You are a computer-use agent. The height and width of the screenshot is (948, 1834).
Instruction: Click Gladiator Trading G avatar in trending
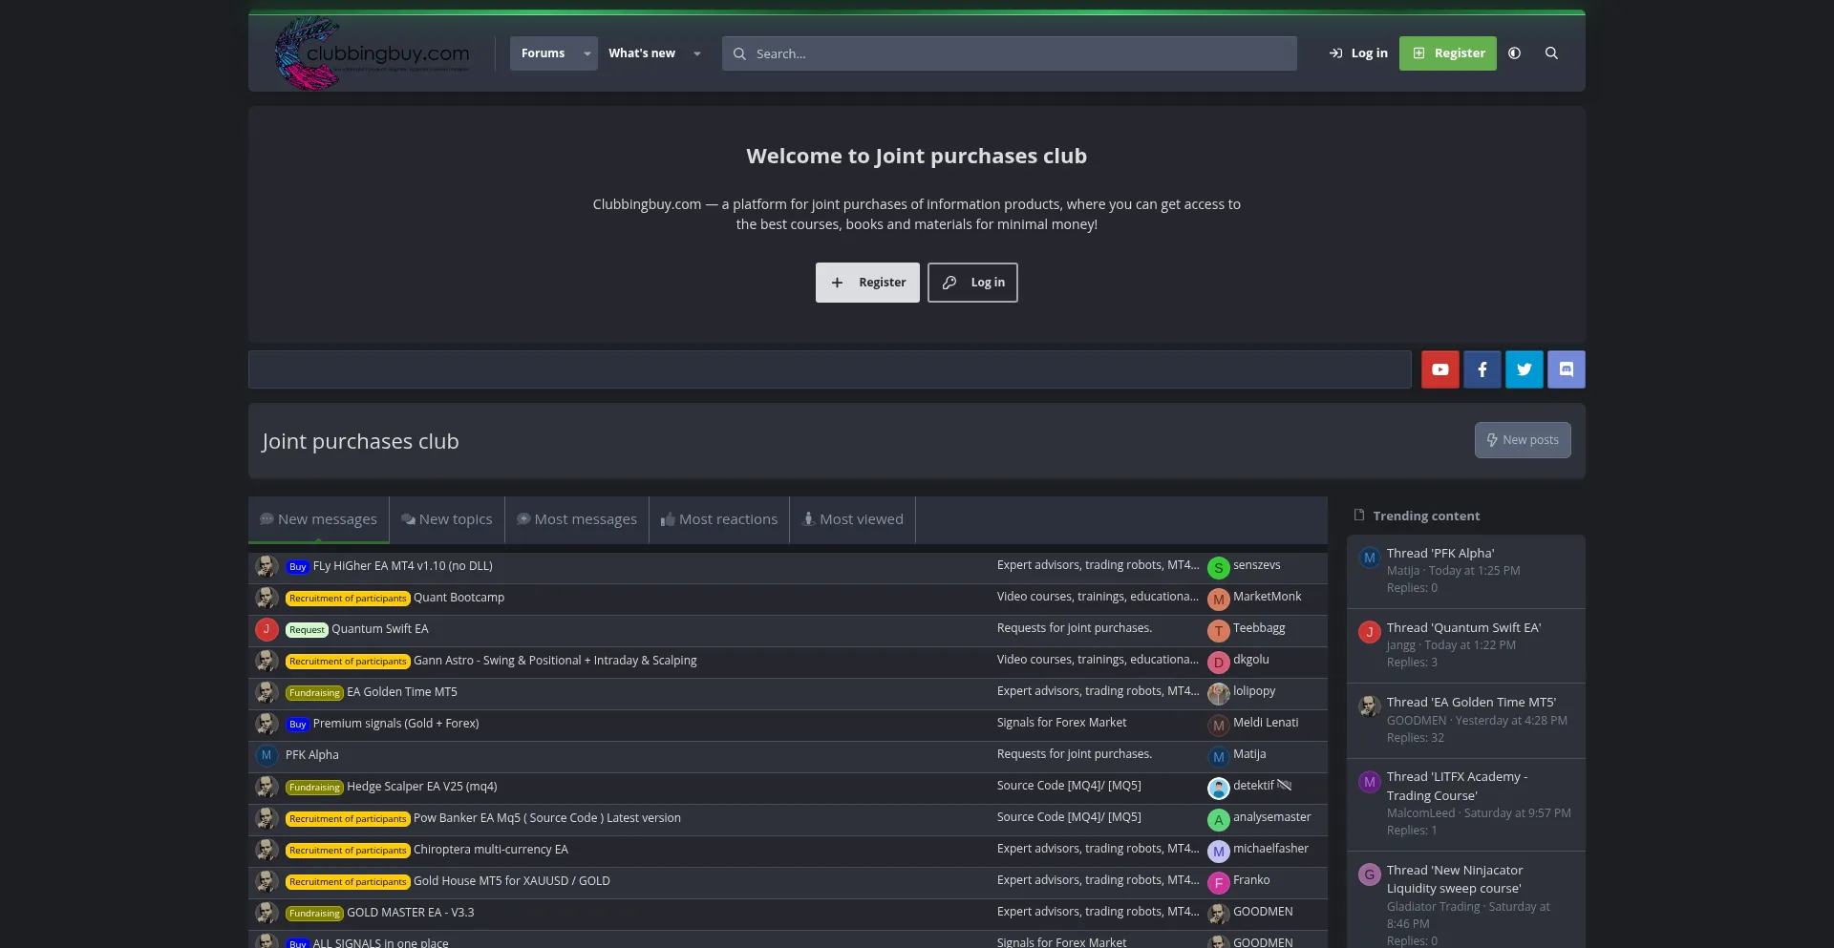coord(1370,874)
